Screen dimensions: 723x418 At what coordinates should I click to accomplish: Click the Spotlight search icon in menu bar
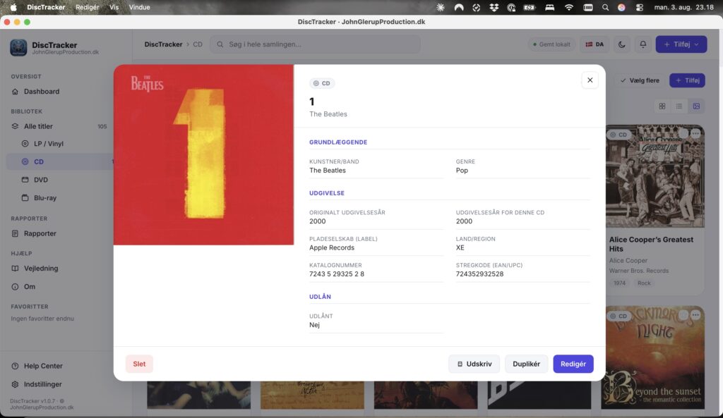(605, 7)
